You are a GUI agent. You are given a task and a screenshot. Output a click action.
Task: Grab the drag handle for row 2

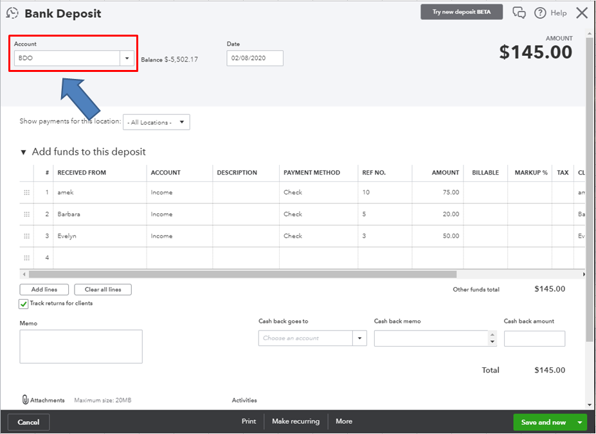[x=26, y=214]
